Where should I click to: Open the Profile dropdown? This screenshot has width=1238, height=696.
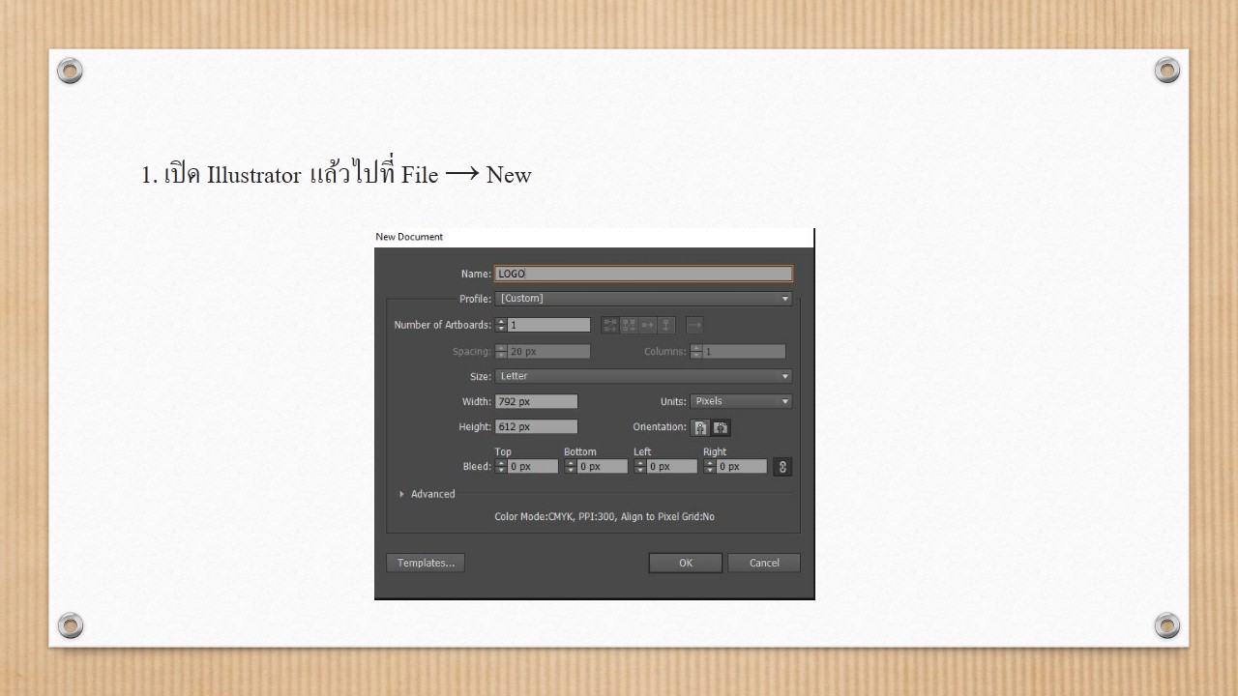tap(644, 299)
